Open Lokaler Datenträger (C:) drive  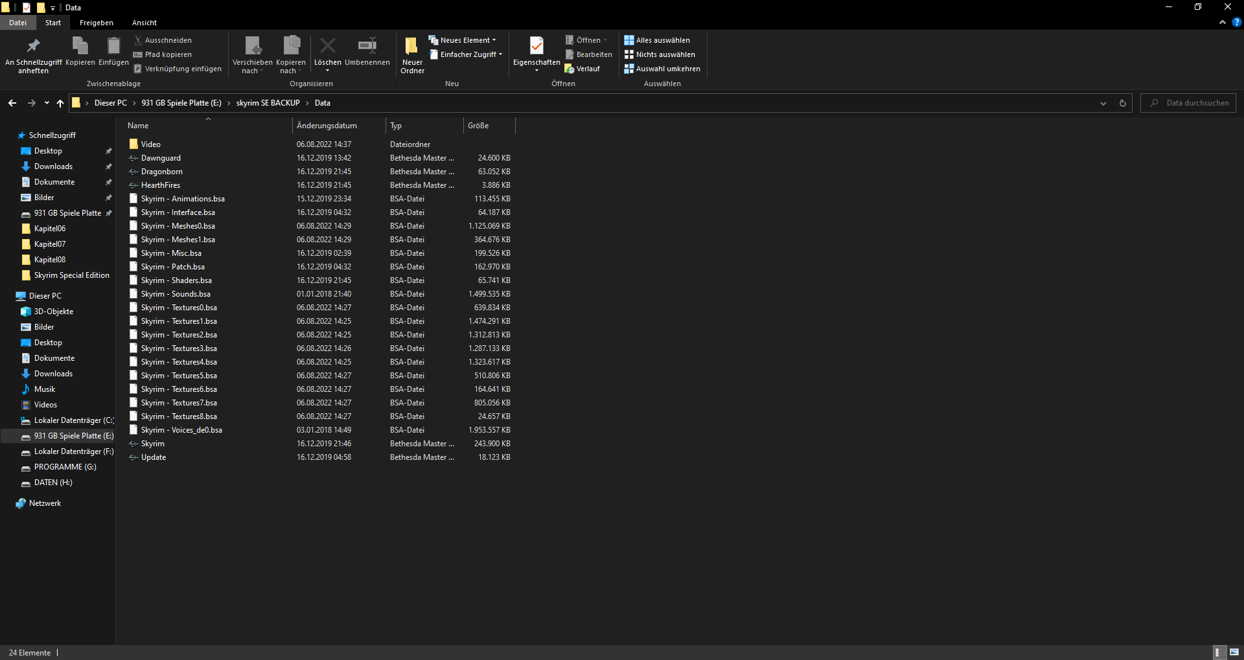(x=73, y=420)
